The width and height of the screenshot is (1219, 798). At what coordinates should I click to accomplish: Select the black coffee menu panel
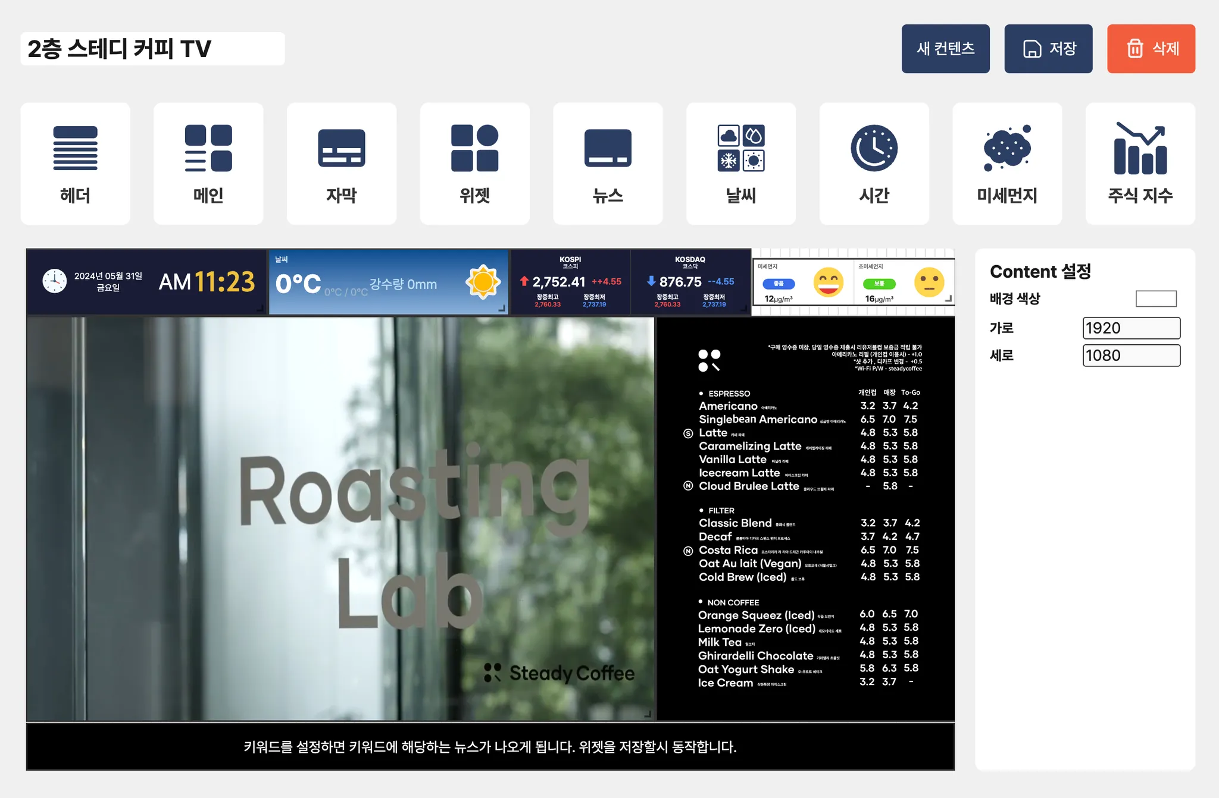coord(805,519)
